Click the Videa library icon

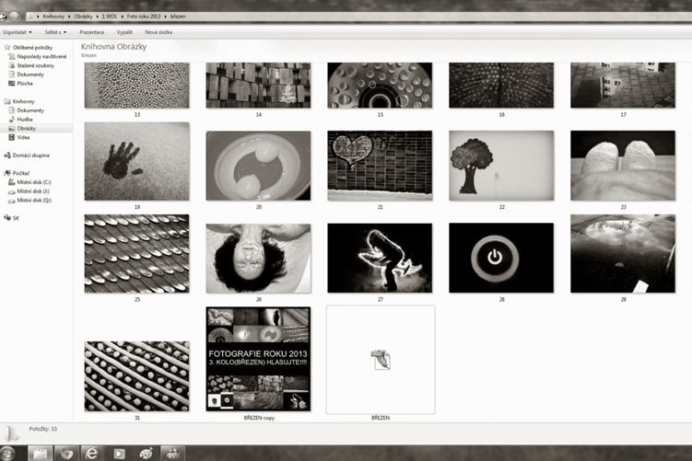click(12, 137)
